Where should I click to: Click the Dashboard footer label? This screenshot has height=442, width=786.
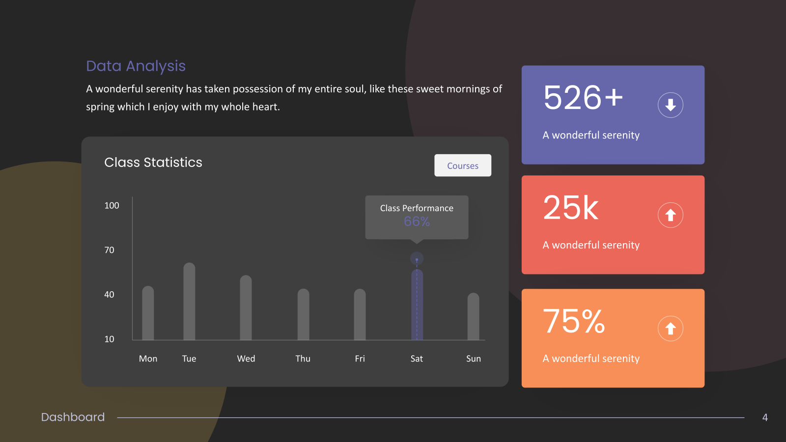[x=73, y=417]
